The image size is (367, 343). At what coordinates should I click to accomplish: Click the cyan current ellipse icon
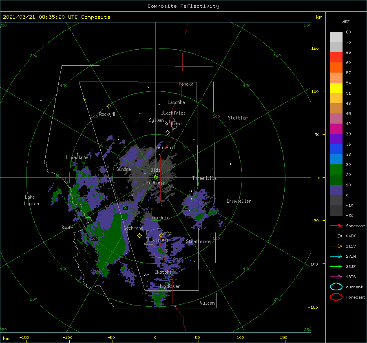(336, 287)
